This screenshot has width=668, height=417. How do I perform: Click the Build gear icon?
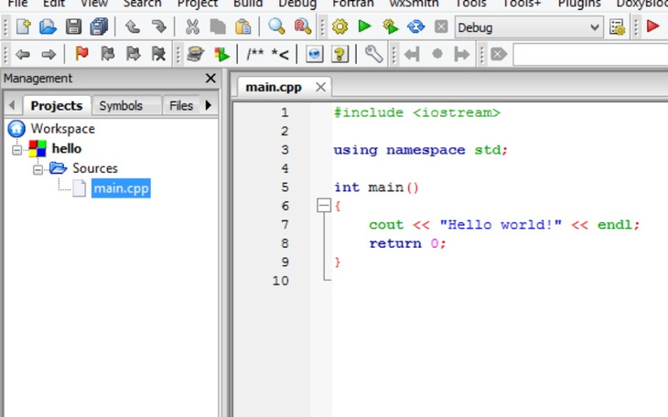340,27
